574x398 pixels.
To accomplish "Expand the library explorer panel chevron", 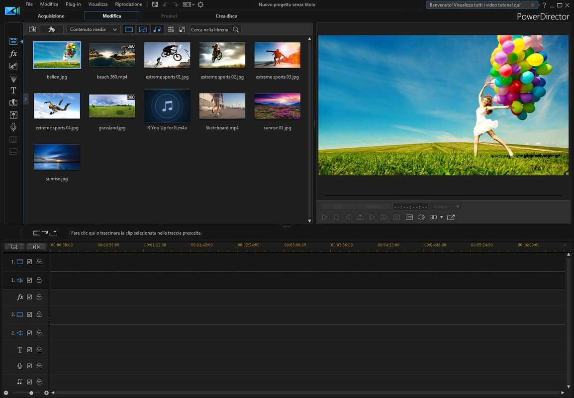I will 26,99.
